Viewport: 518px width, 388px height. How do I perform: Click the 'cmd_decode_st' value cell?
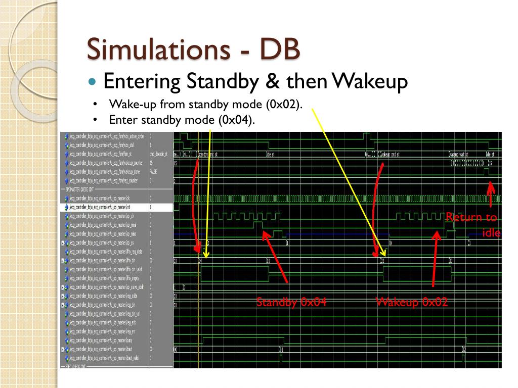pyautogui.click(x=158, y=154)
